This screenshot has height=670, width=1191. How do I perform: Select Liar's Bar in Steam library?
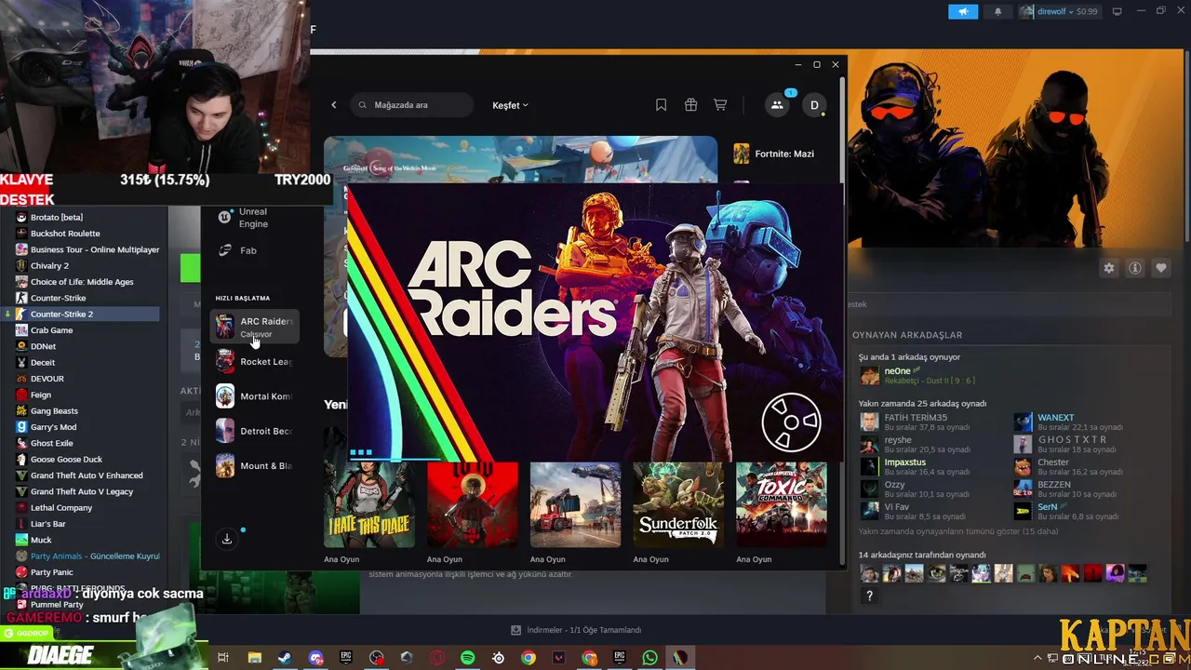47,524
